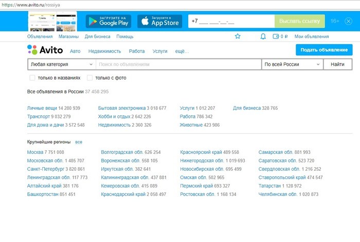Open Для дома и дачи category
This screenshot has height=242, width=360.
45,125
